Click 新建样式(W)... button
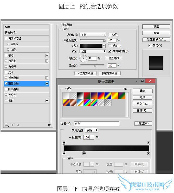 click(x=156, y=40)
